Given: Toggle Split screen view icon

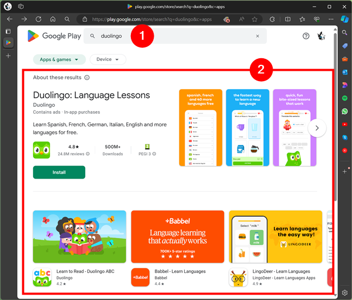Looking at the screenshot, I should (287, 20).
